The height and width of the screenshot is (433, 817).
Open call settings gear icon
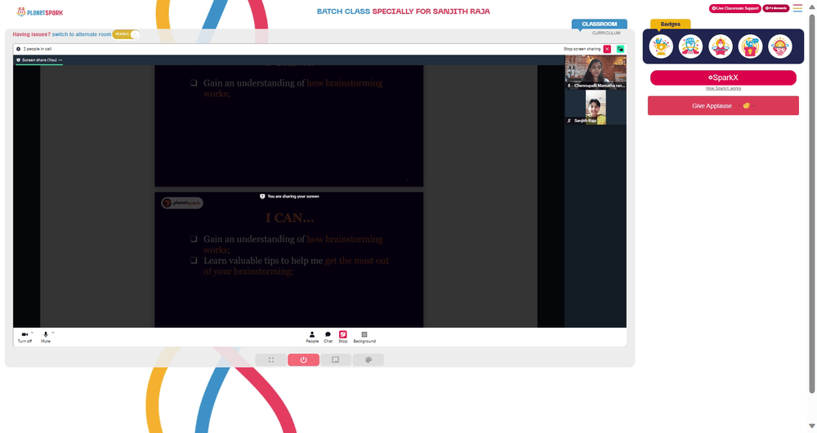coord(18,49)
